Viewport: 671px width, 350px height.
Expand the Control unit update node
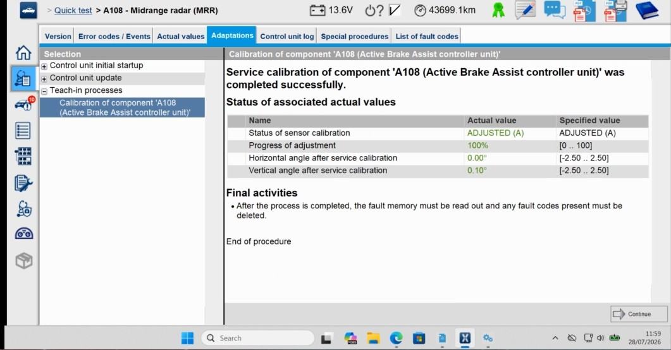[44, 78]
